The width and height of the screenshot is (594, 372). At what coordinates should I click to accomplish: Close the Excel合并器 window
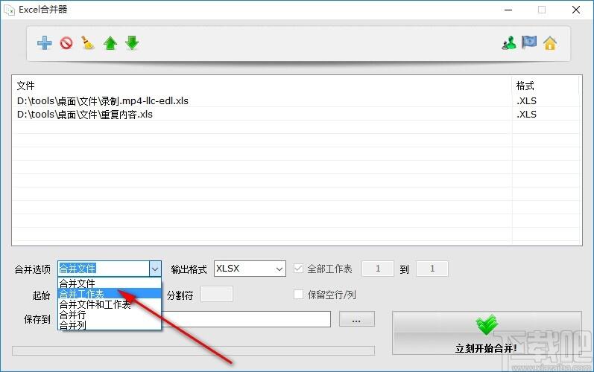[576, 10]
